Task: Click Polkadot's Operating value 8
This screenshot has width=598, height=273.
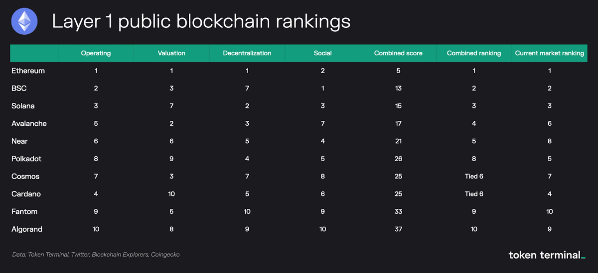Action: pos(96,159)
